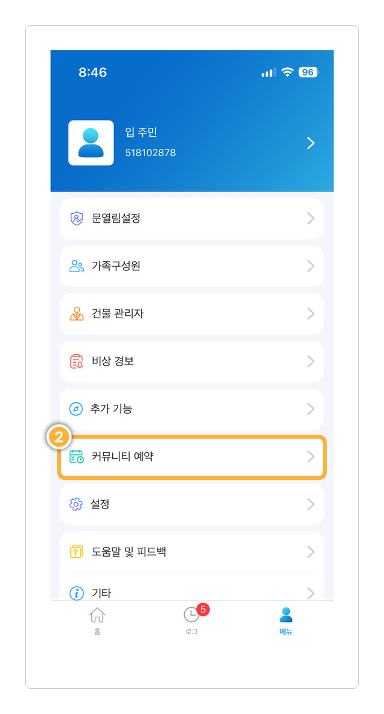Tap the 추가 기능 compass icon
The image size is (384, 714).
(76, 409)
